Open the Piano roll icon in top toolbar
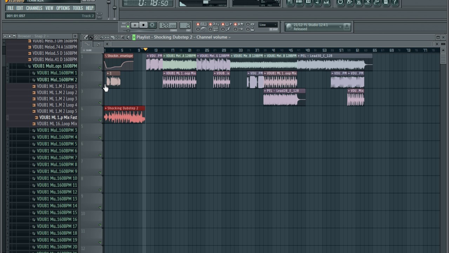This screenshot has width=449, height=253. point(308,2)
